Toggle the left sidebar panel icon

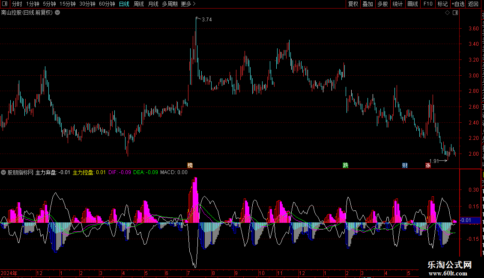(x=5, y=4)
